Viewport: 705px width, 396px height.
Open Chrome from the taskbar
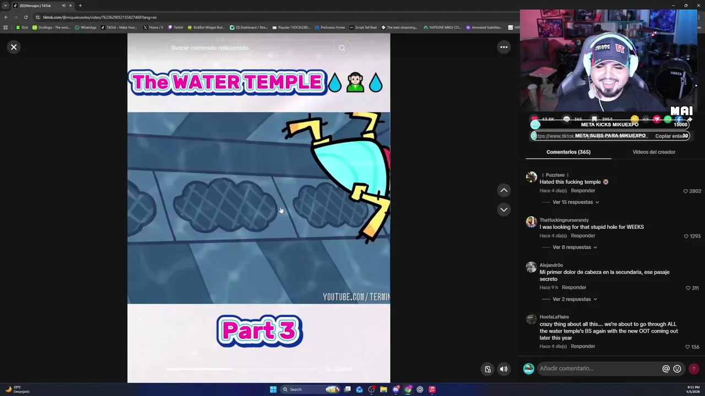pyautogui.click(x=408, y=389)
